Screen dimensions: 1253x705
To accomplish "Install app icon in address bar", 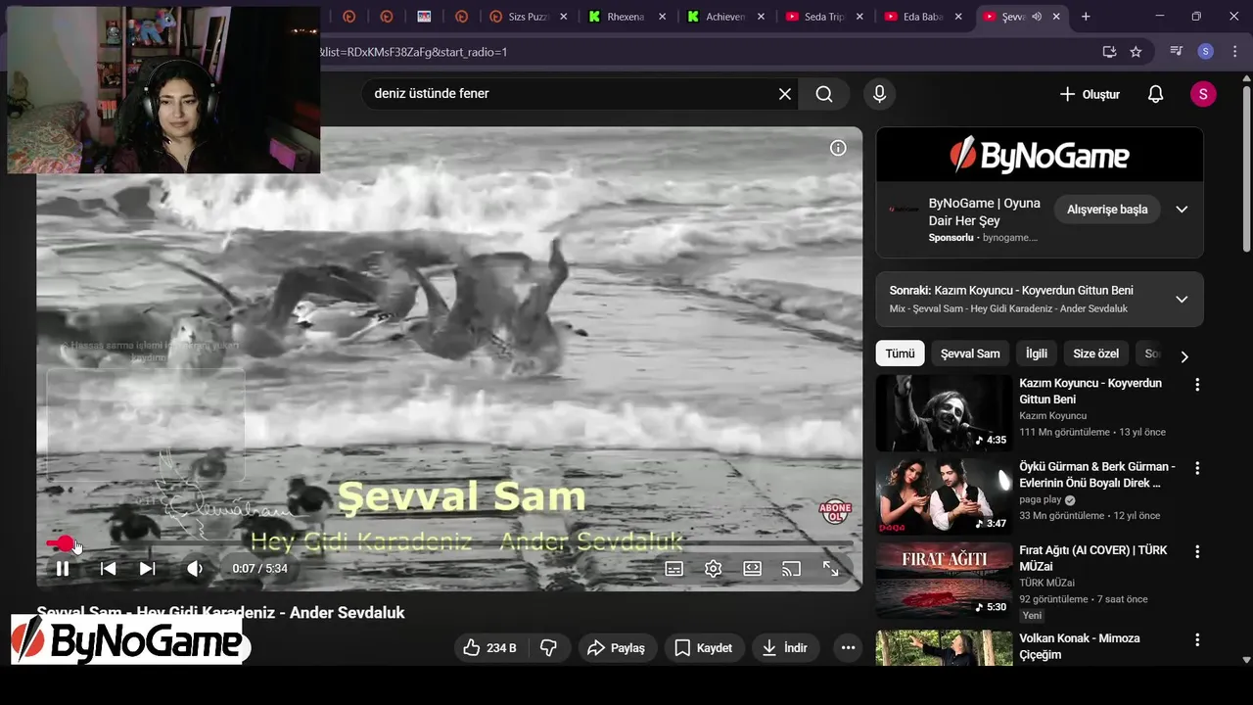I will click(1109, 52).
